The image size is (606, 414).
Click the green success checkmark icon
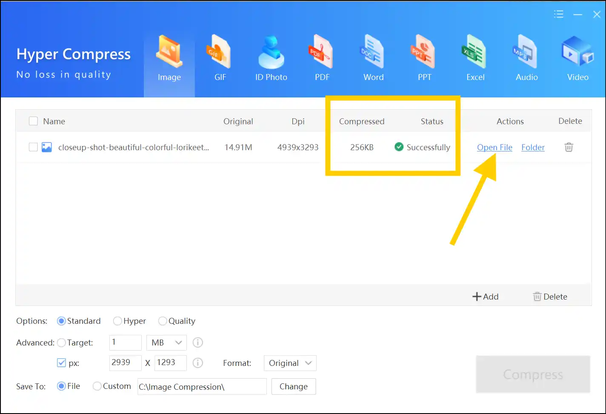[399, 147]
